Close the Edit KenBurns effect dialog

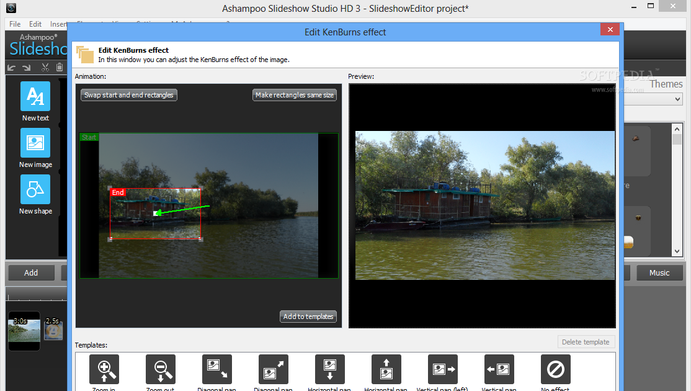point(610,30)
